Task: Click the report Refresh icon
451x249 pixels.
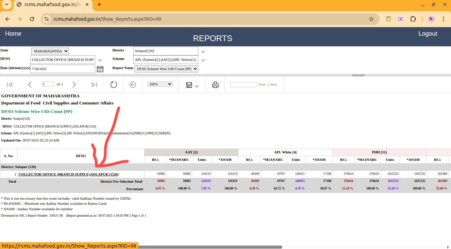Action: pyautogui.click(x=114, y=85)
